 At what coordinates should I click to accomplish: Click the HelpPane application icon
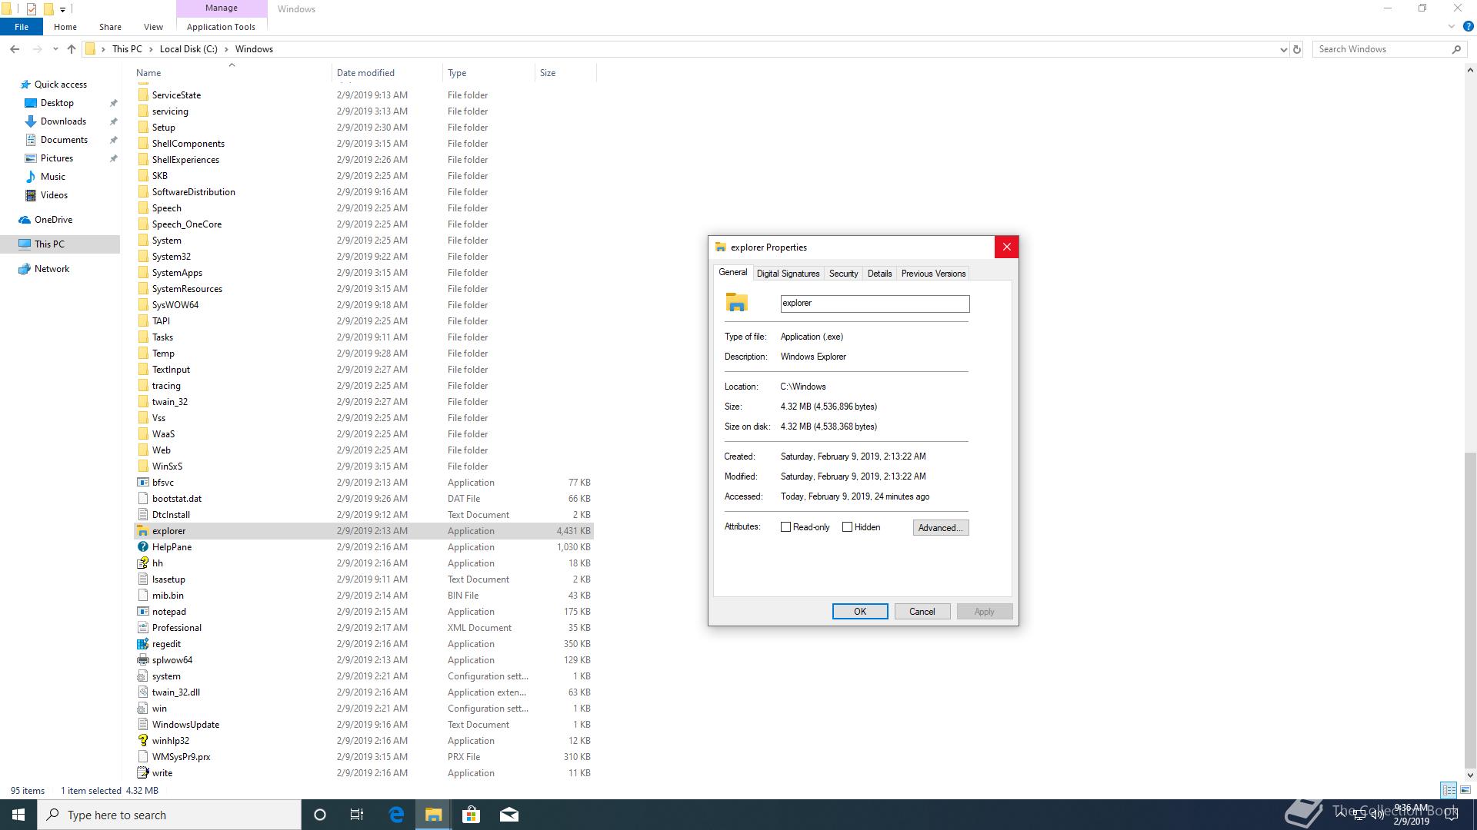click(142, 547)
